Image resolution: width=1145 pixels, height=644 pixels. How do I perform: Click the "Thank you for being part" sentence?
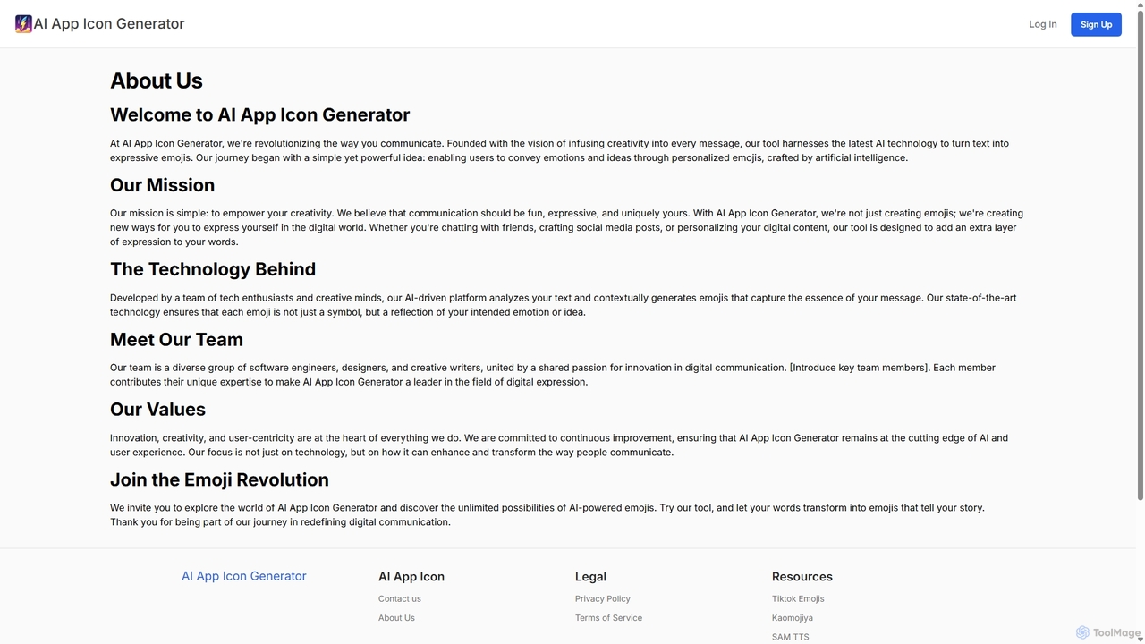tap(280, 522)
